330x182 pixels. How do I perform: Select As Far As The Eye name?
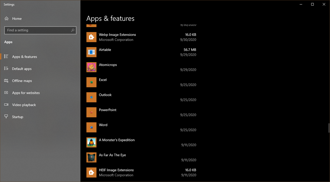pyautogui.click(x=112, y=155)
